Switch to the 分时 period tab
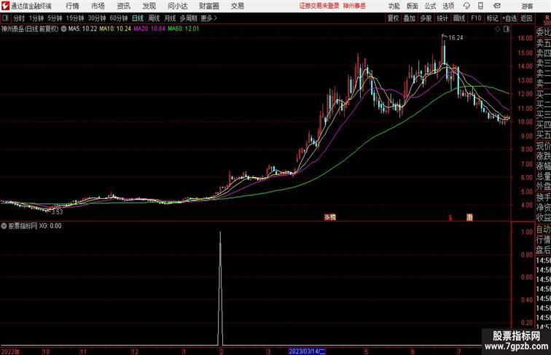The image size is (551, 355). click(x=19, y=18)
